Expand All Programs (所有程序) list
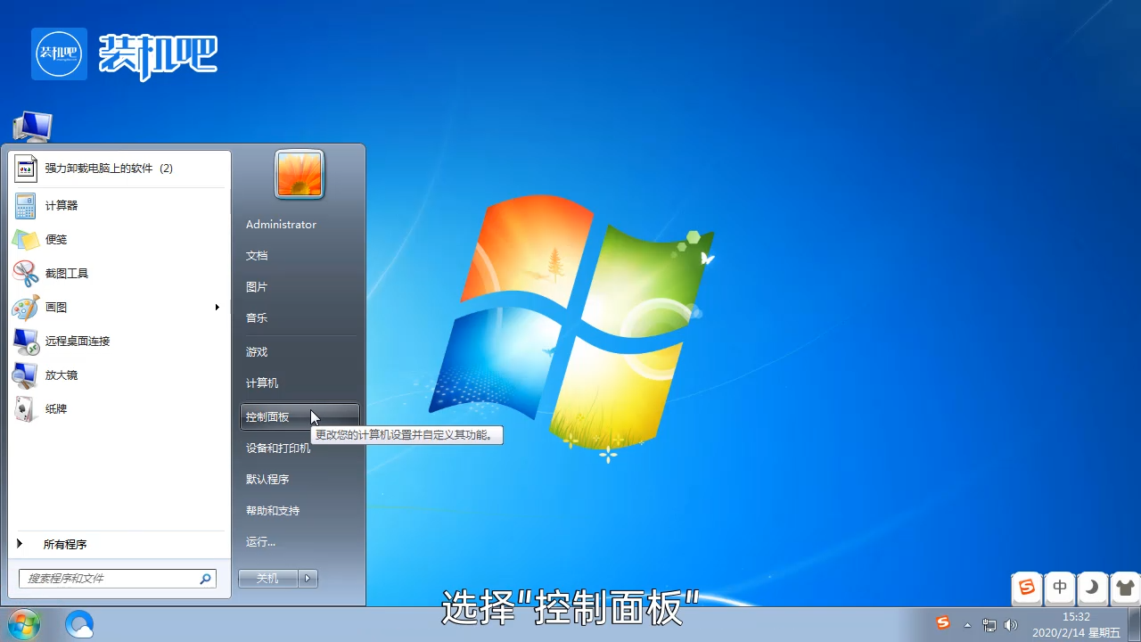This screenshot has width=1141, height=642. 64,544
